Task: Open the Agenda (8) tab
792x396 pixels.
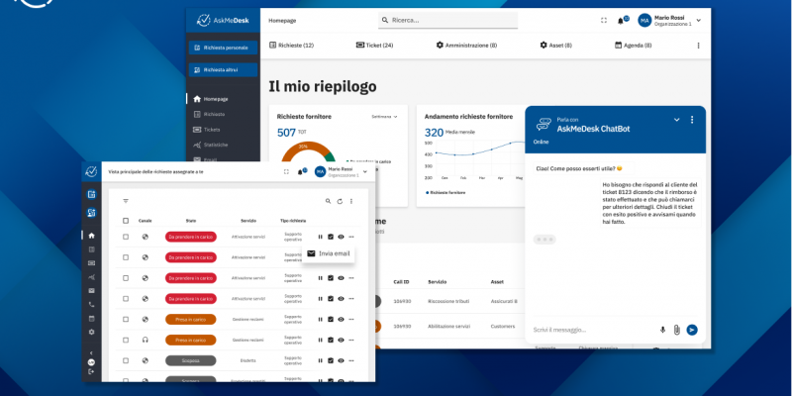Action: click(633, 46)
